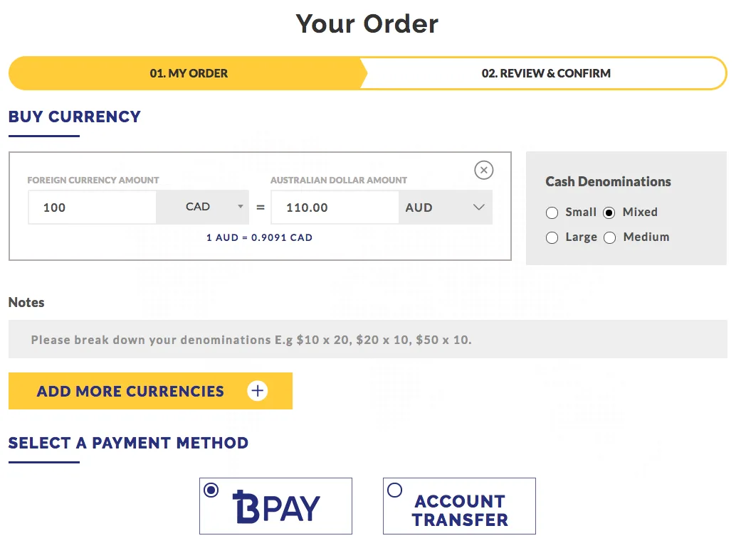The width and height of the screenshot is (741, 548).
Task: Select Account Transfer radio button
Action: 394,490
